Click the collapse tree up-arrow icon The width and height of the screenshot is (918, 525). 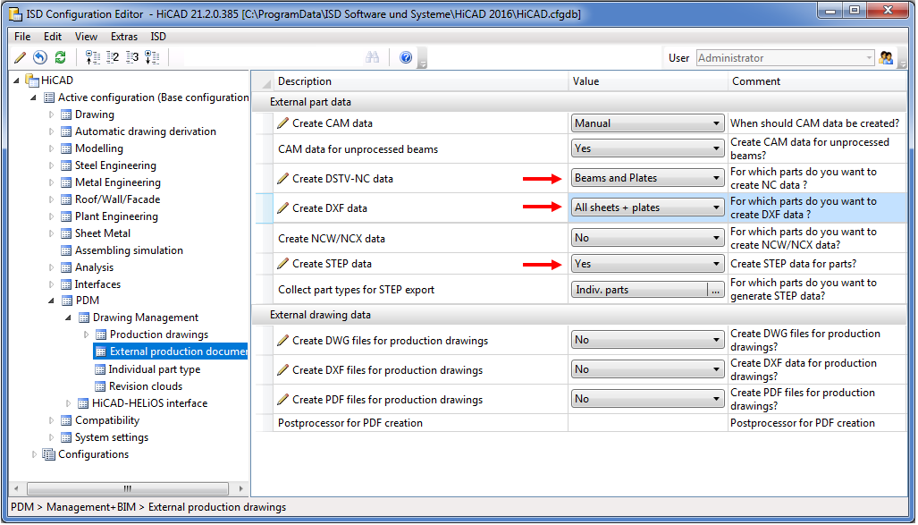click(x=93, y=57)
